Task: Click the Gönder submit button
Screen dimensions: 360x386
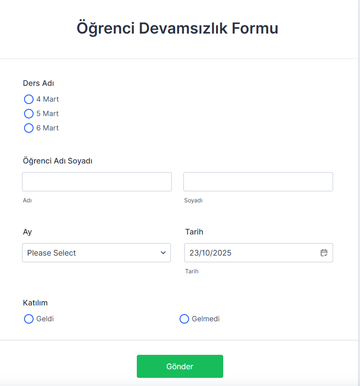Action: (x=180, y=366)
